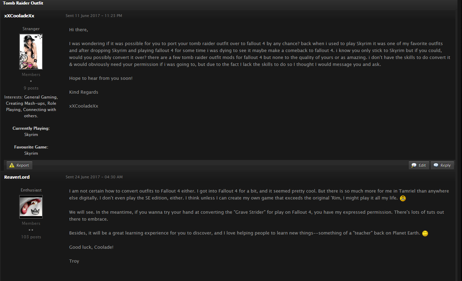Click the Report button with warning icon
Viewport: 462px width, 281px height.
pyautogui.click(x=19, y=165)
